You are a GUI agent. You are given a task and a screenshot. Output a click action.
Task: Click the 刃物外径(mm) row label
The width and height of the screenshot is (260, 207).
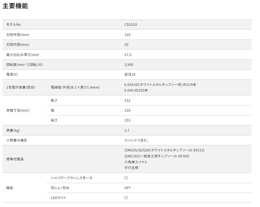coord(18,35)
